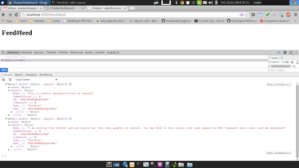Switch to the Emulation drawer tab
This screenshot has width=299, height=168.
click(x=31, y=75)
